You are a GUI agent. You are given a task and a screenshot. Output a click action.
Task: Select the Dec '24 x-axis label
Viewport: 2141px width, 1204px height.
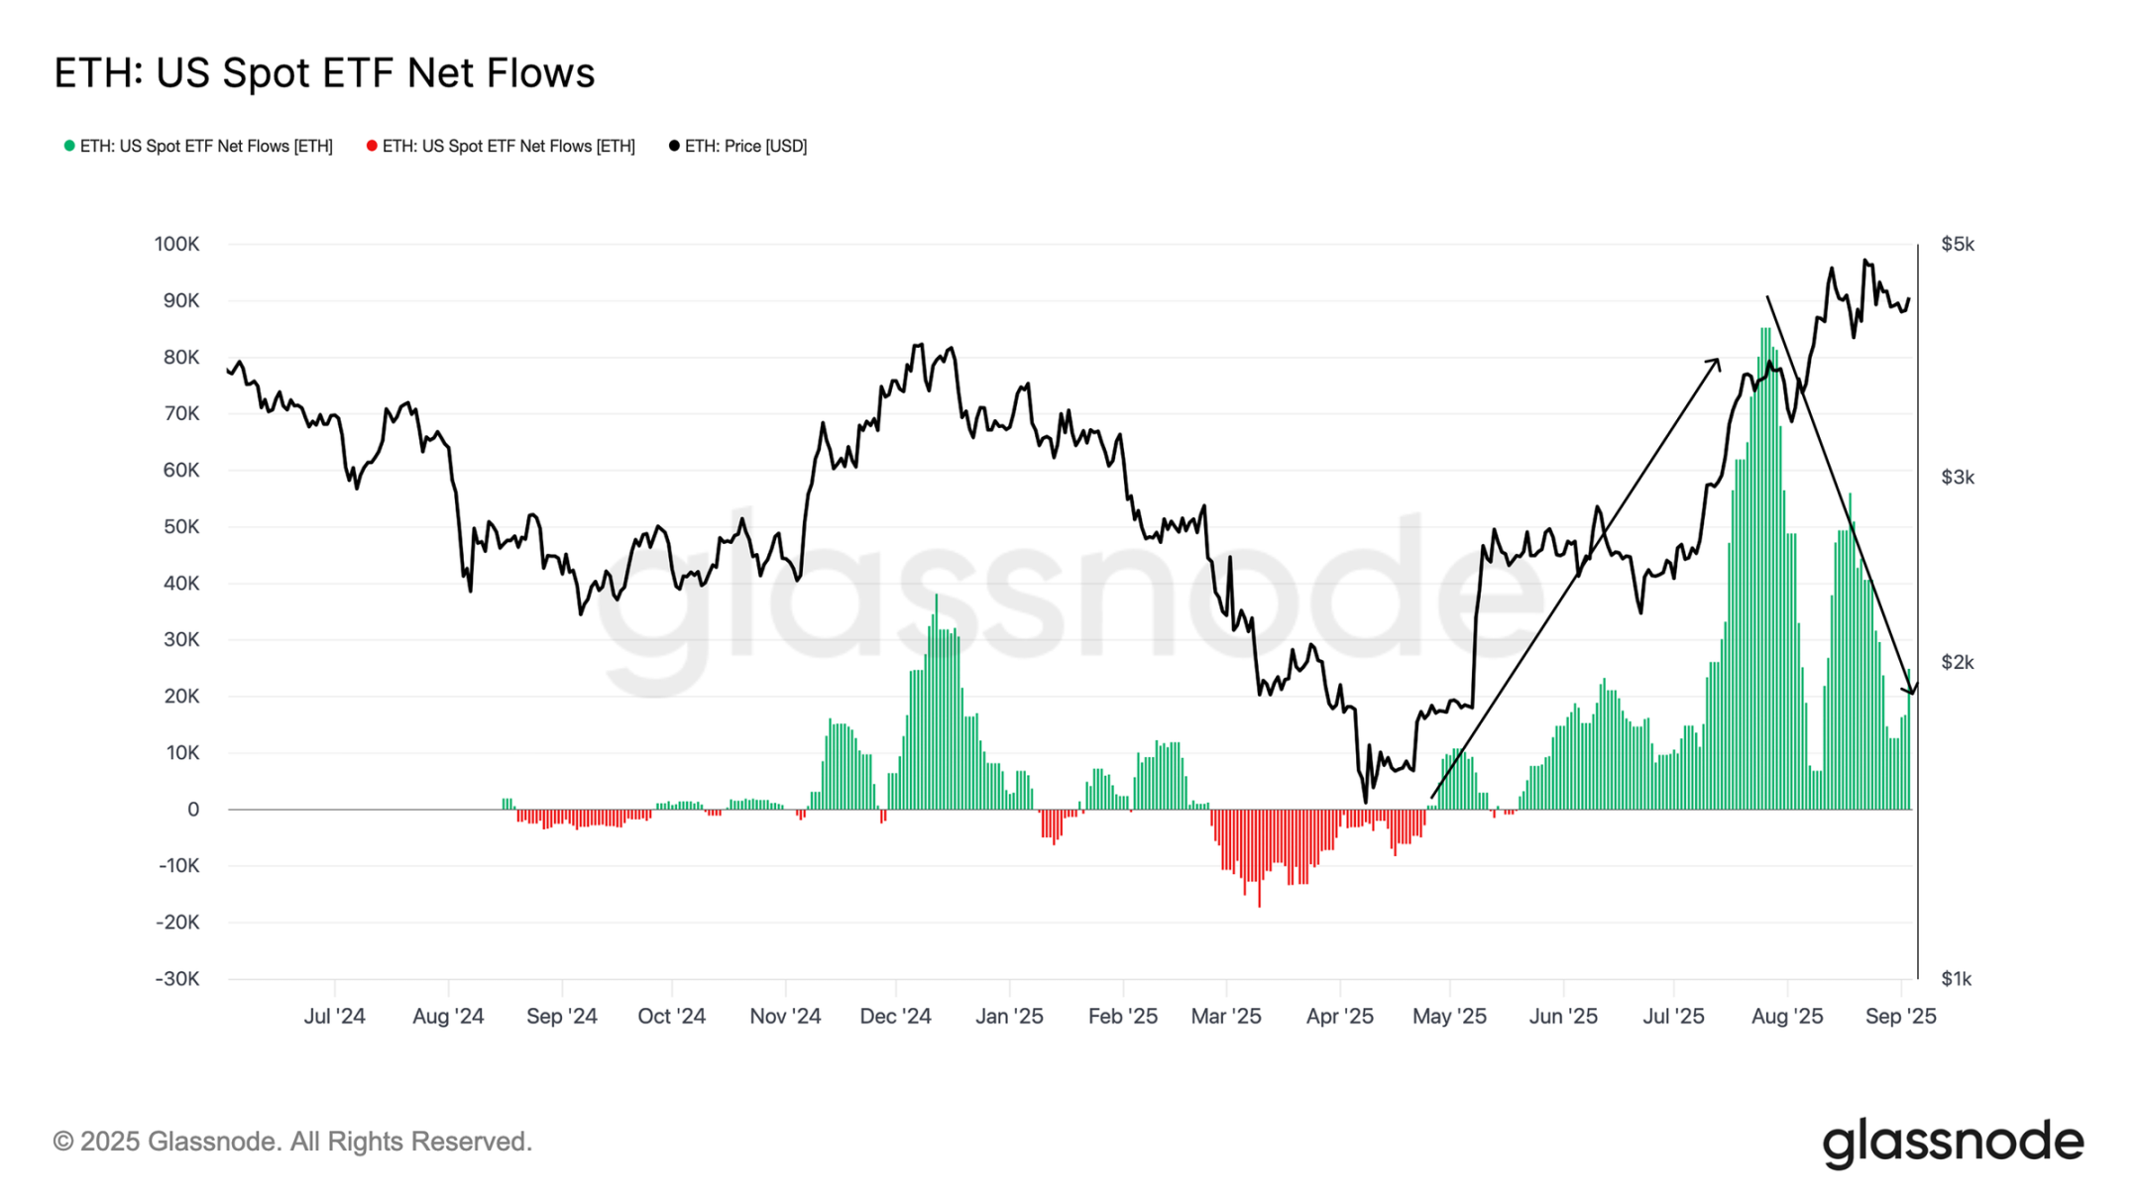pyautogui.click(x=895, y=1017)
